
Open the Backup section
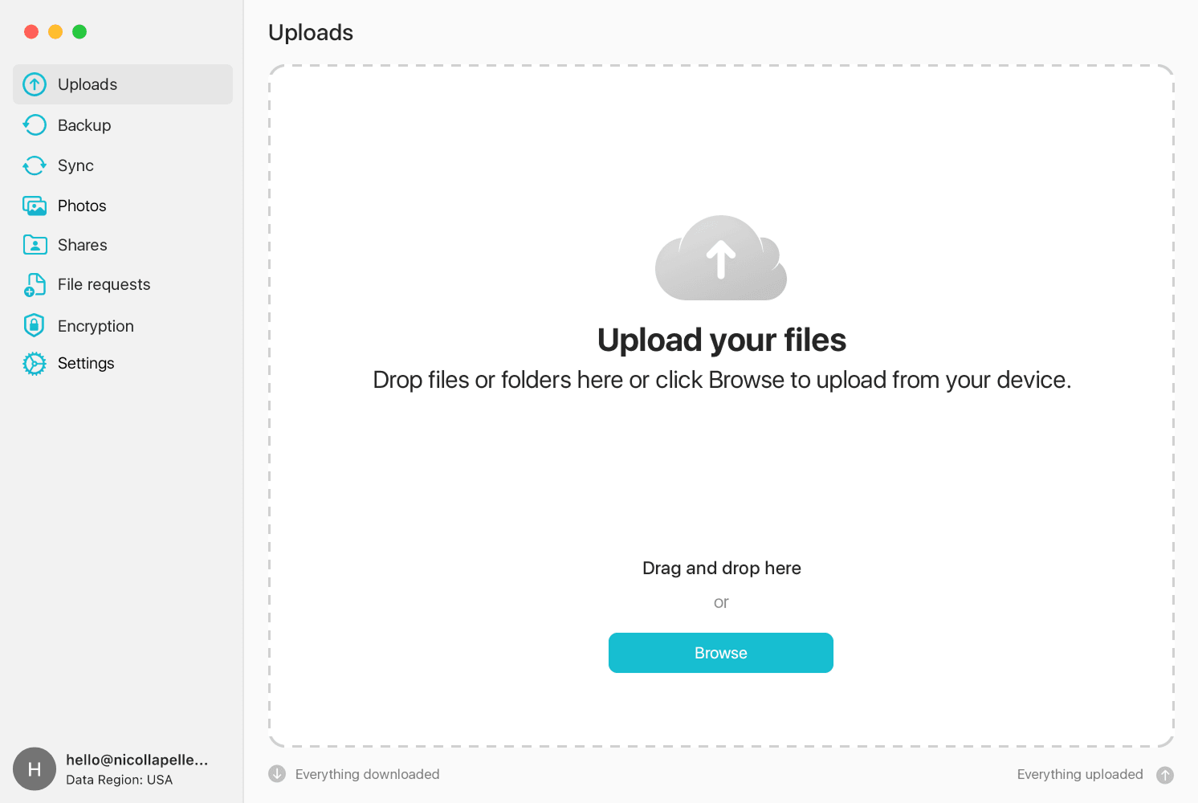[84, 125]
